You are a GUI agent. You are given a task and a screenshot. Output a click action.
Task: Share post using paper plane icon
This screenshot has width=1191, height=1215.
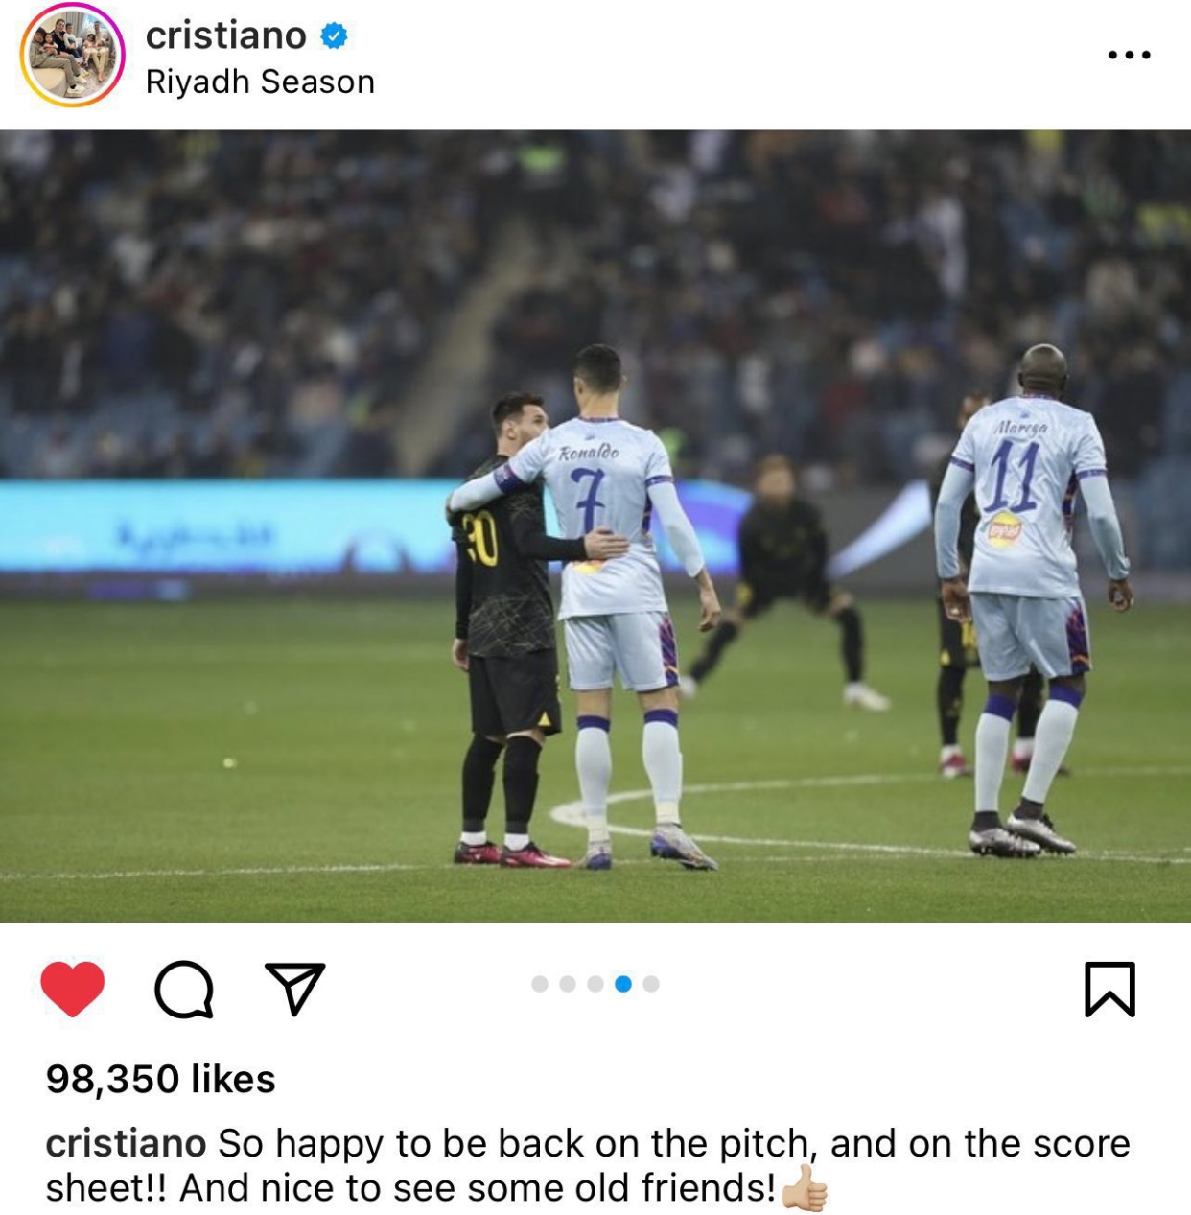click(x=294, y=988)
